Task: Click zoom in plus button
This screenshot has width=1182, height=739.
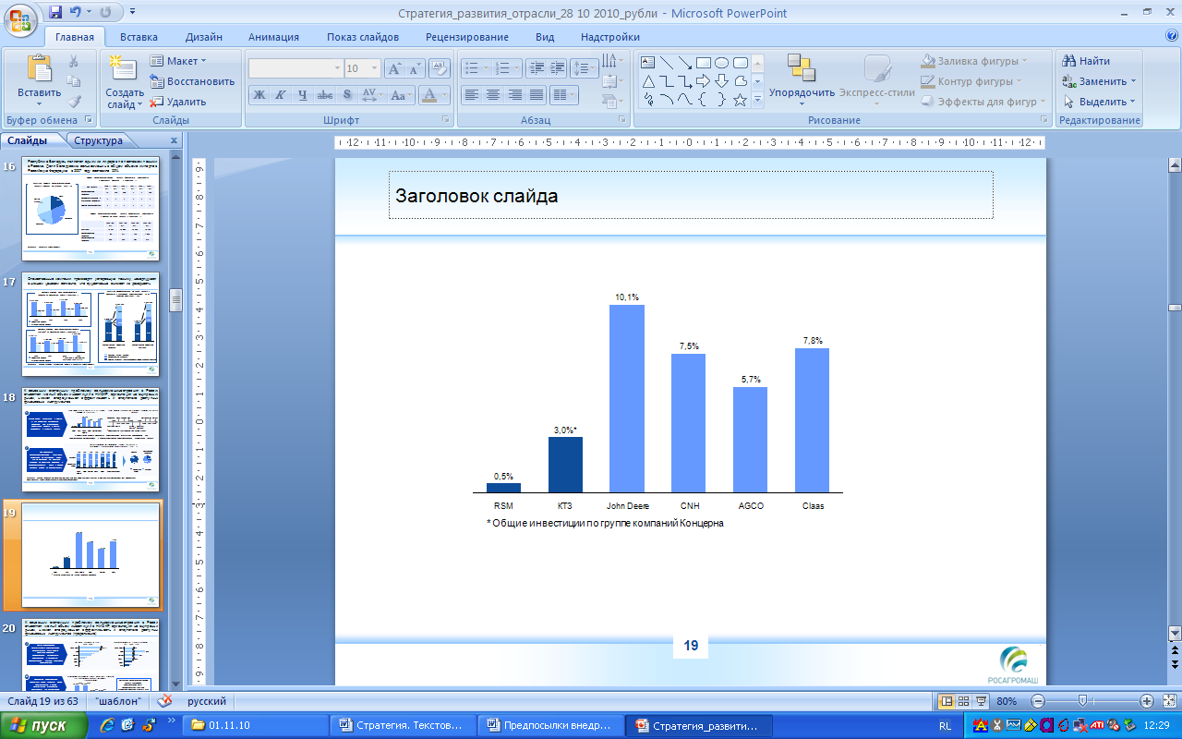Action: click(1146, 701)
